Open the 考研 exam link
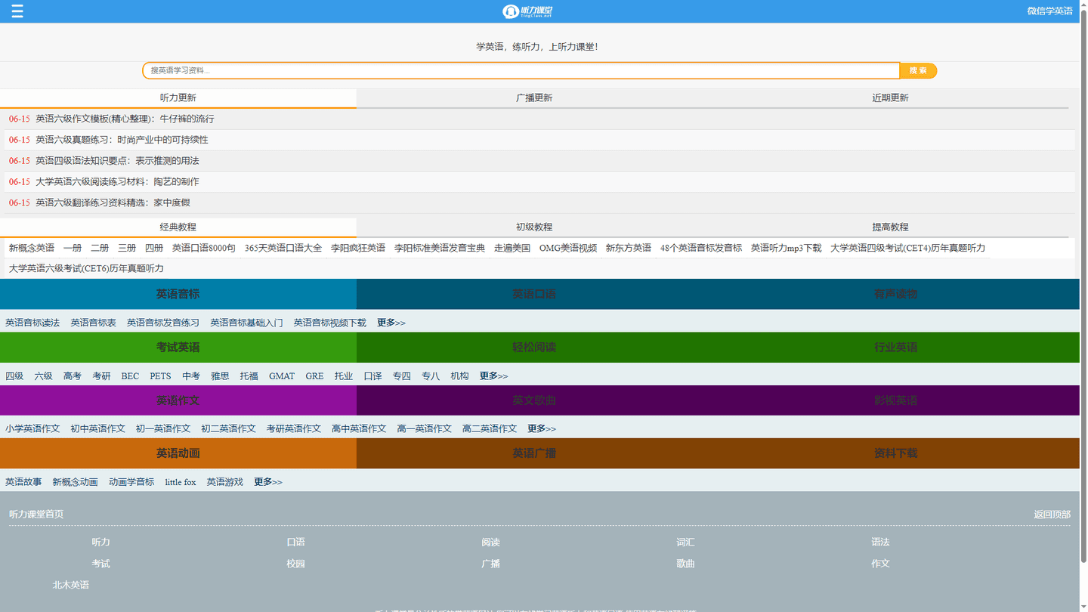 tap(101, 376)
